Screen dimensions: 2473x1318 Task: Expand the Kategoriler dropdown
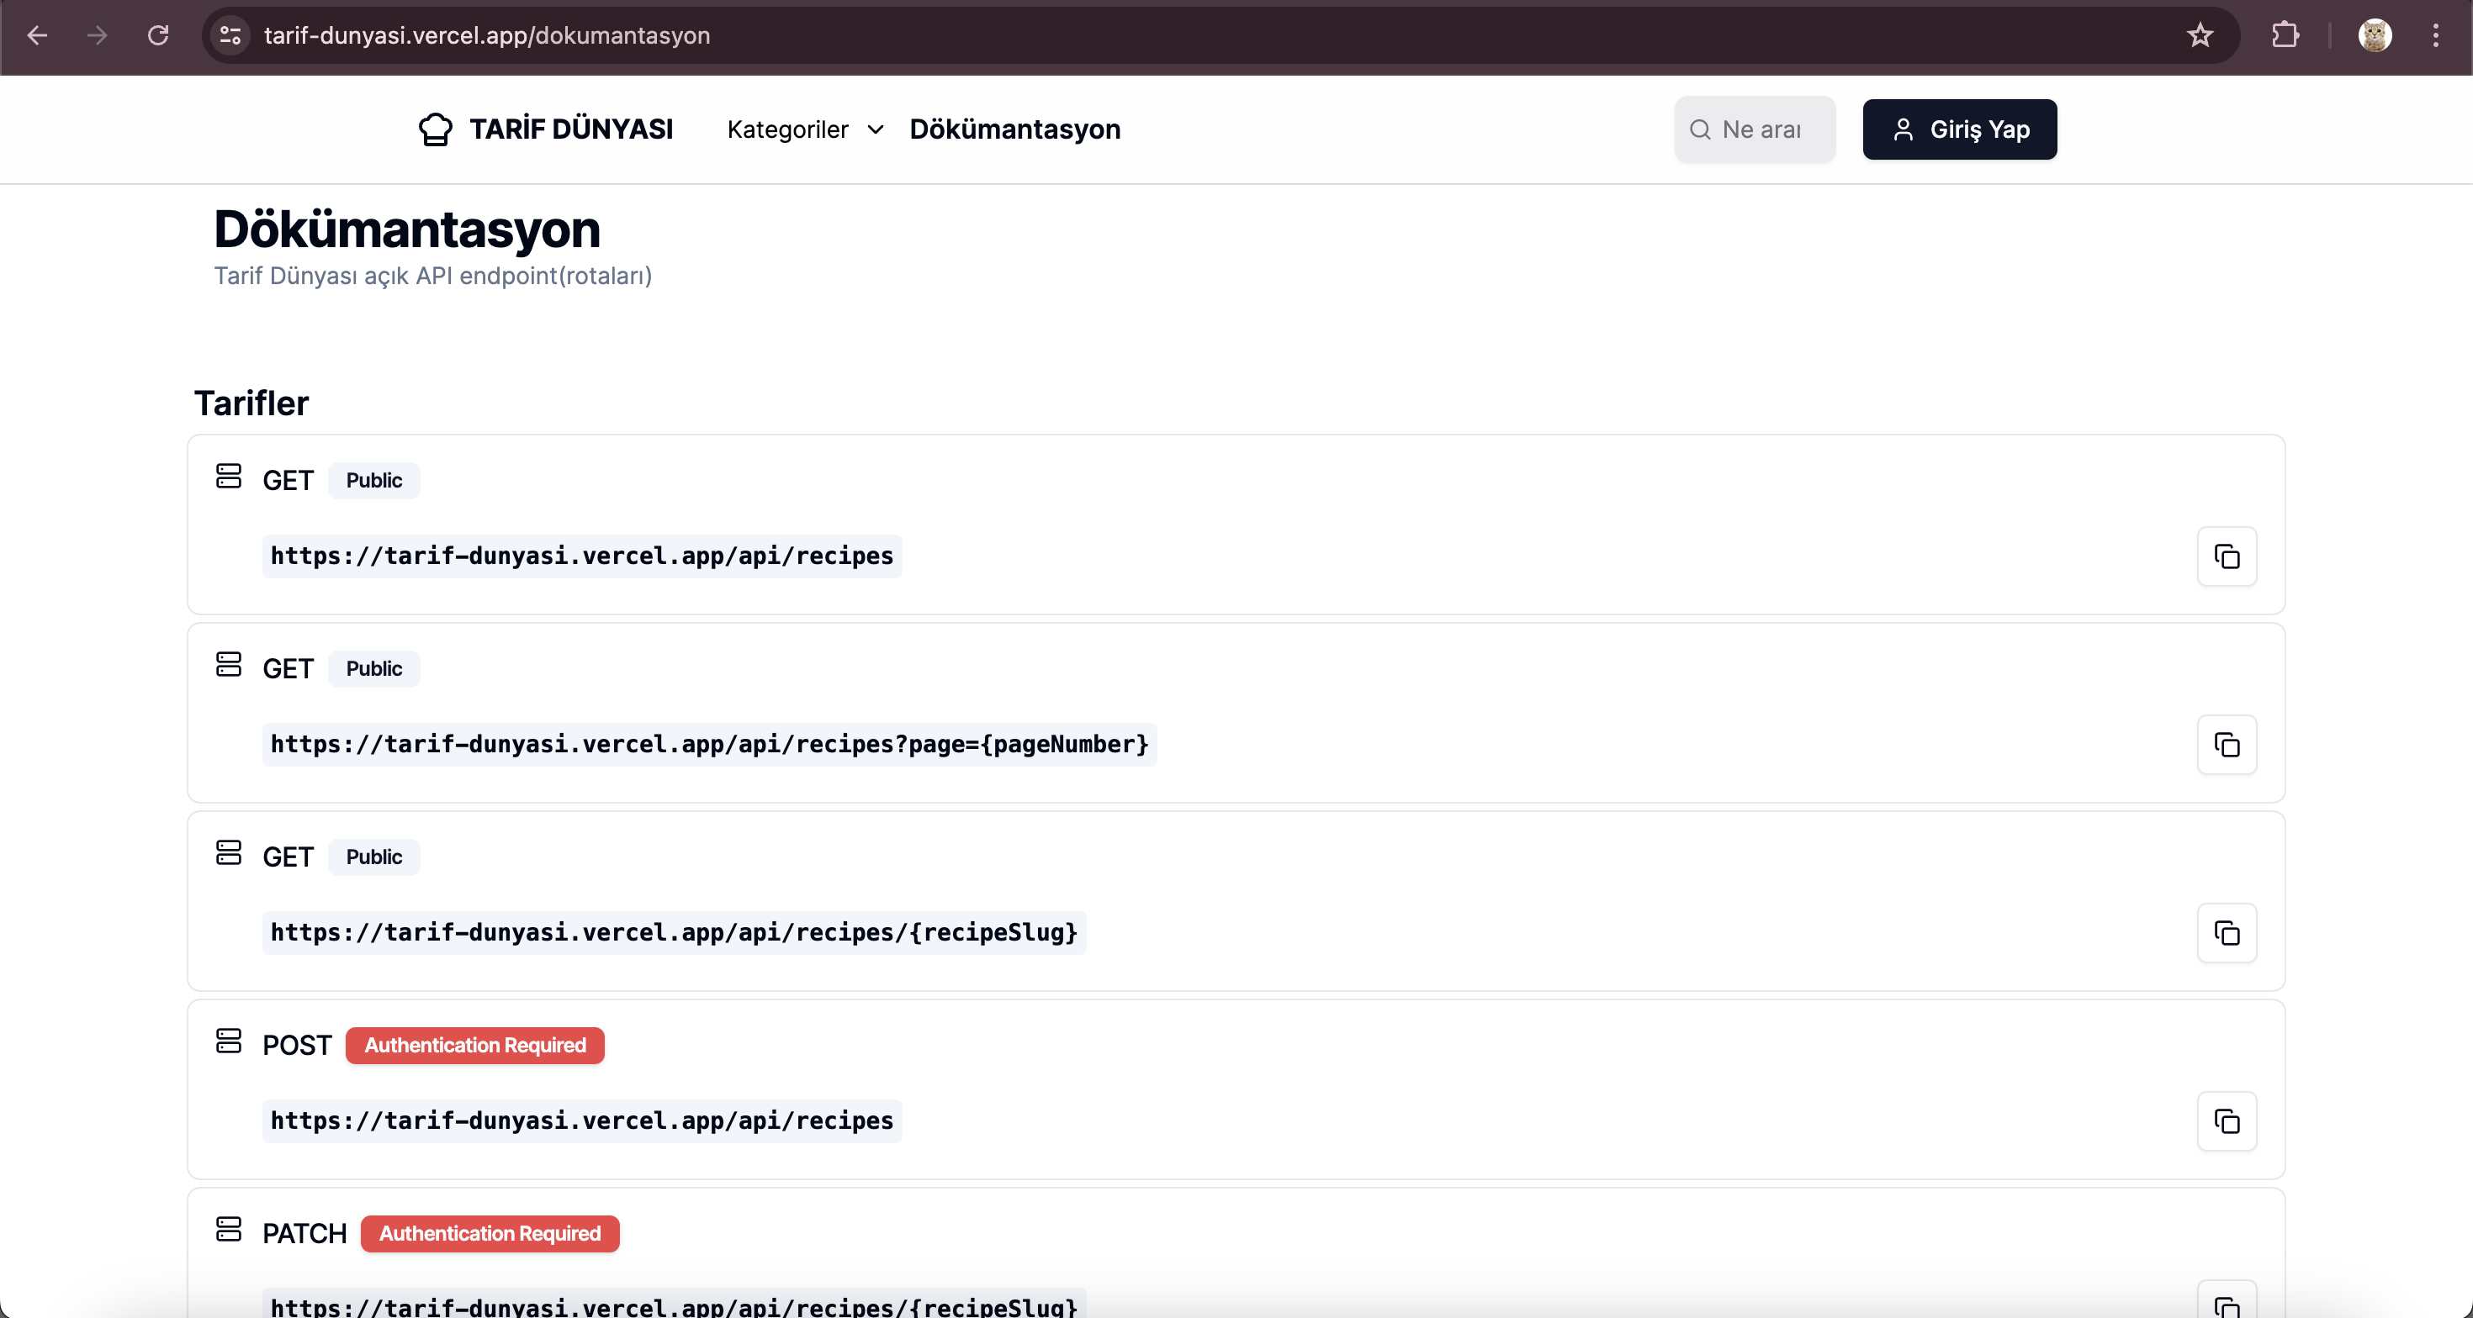pyautogui.click(x=804, y=129)
